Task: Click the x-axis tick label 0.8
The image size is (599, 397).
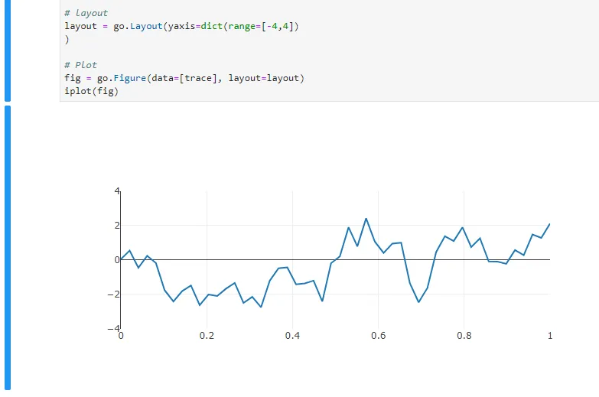Action: [x=464, y=336]
